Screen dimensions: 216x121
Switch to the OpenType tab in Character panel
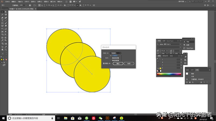point(170,41)
